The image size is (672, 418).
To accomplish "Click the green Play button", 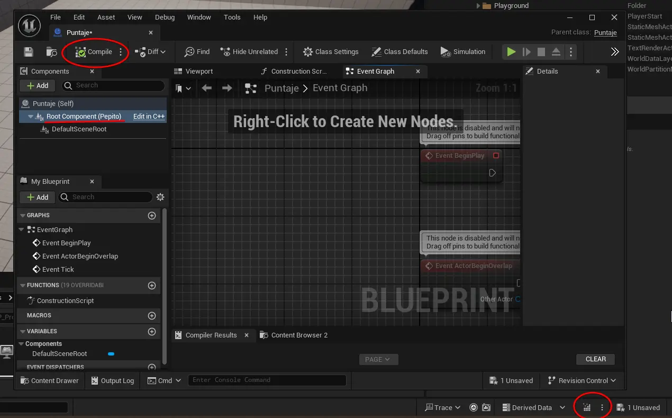I will tap(511, 52).
